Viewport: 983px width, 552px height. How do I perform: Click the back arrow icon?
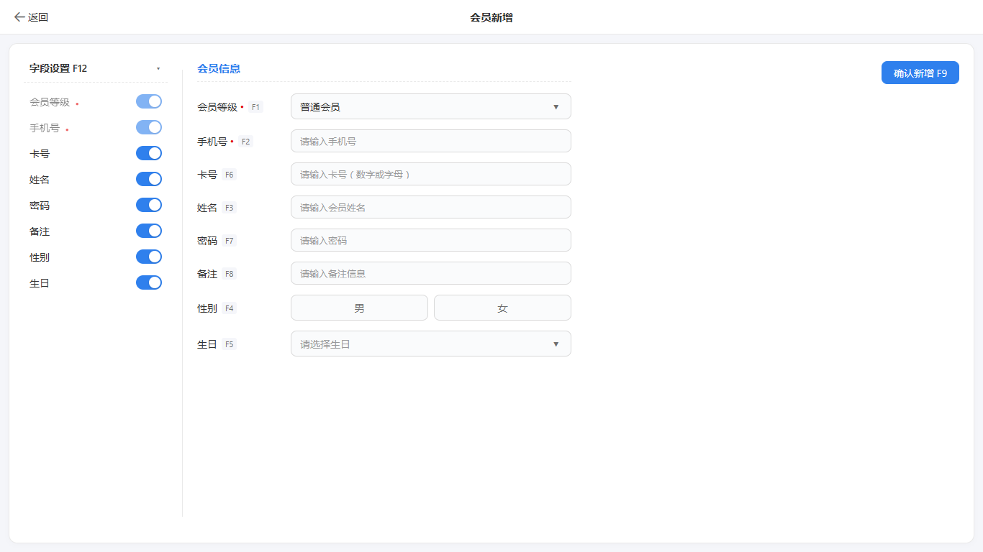tap(19, 17)
